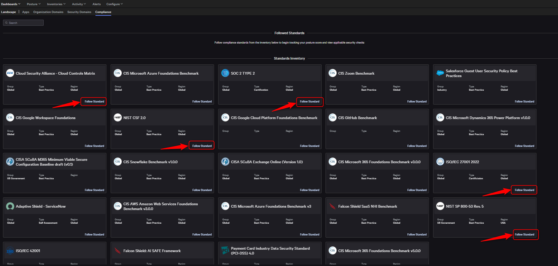Click the CIS logo on Azure Foundations Benchmark card

pyautogui.click(x=118, y=73)
